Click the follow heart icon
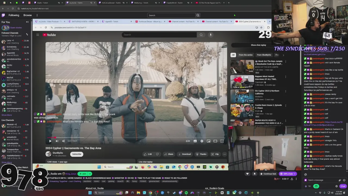The image size is (348, 196). click(247, 174)
